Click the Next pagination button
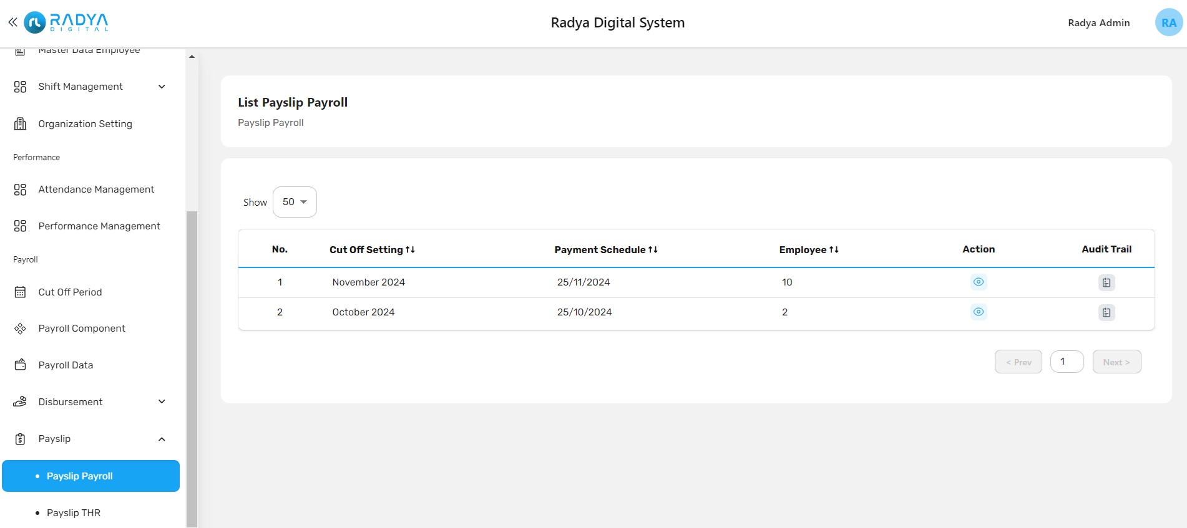Screen dimensions: 1187x528 [x=1116, y=362]
